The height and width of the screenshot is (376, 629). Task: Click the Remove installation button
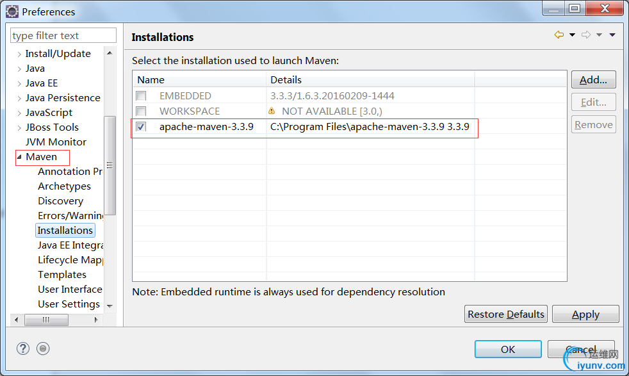(593, 125)
